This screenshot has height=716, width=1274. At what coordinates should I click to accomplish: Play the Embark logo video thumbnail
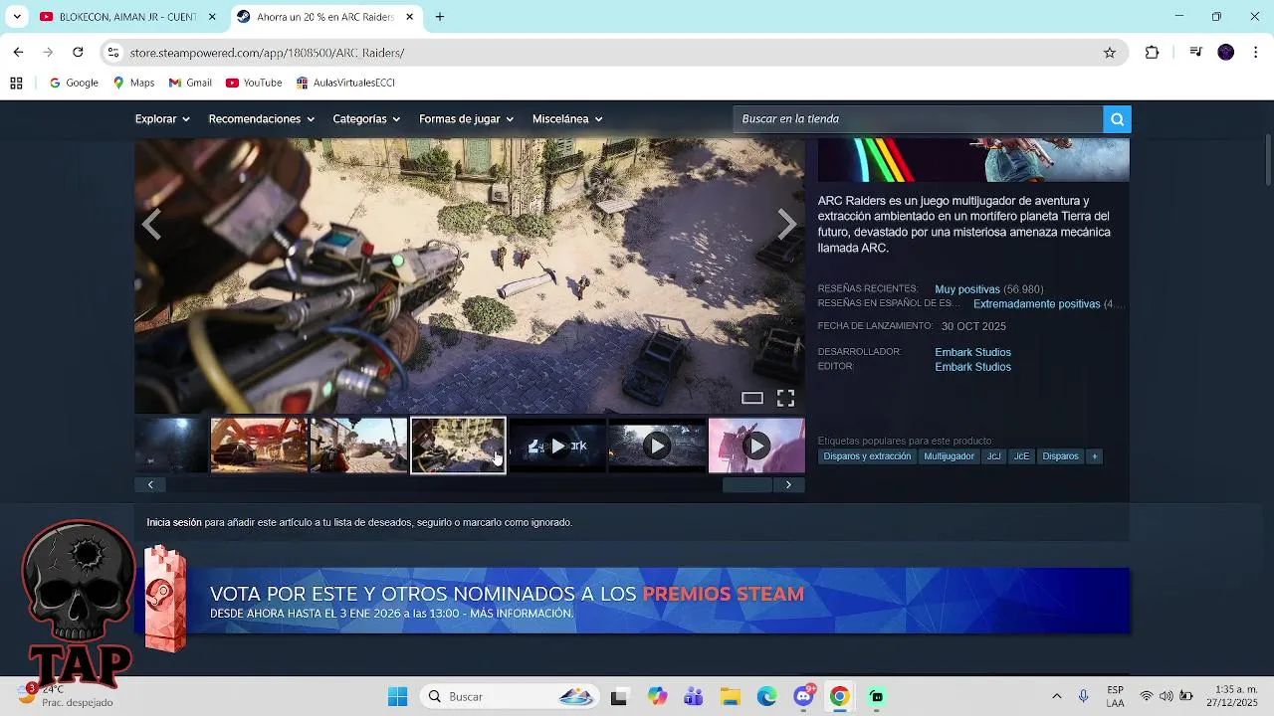[x=557, y=446]
